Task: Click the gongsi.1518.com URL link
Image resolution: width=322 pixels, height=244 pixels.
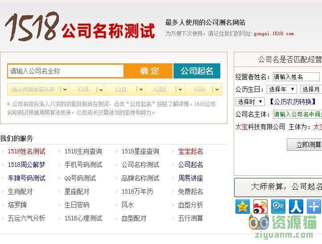Action: click(x=273, y=34)
